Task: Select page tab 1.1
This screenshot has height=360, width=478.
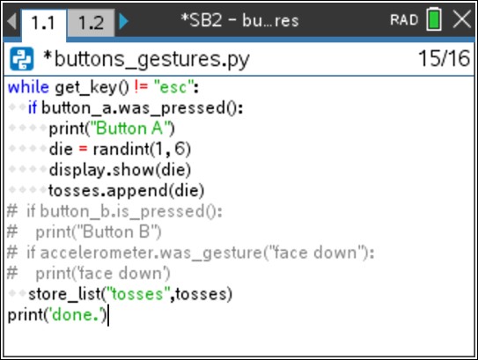Action: coord(43,24)
